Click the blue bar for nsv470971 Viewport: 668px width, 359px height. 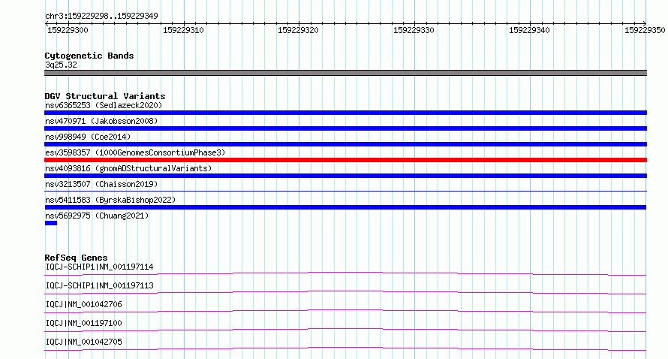tap(345, 128)
